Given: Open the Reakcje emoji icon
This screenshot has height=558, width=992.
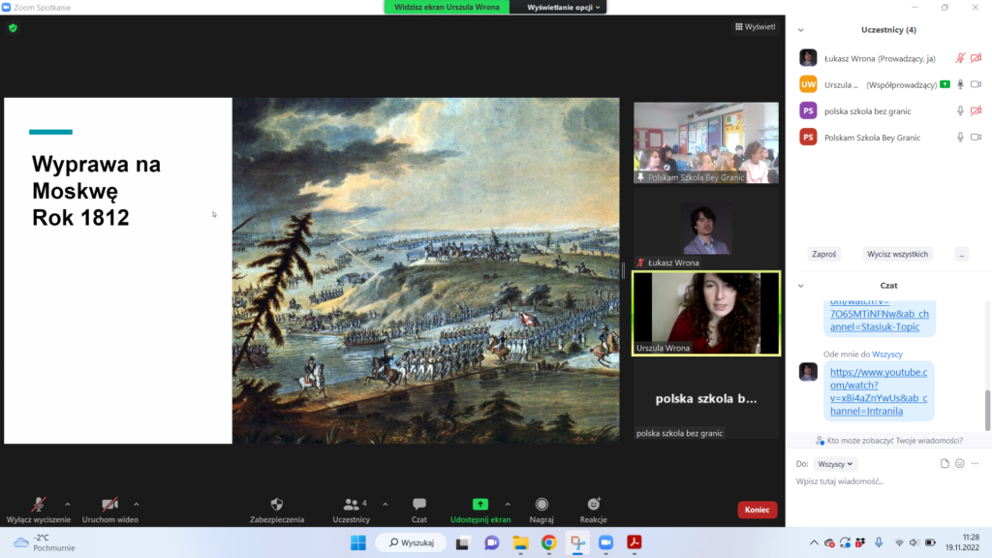Looking at the screenshot, I should pyautogui.click(x=593, y=505).
